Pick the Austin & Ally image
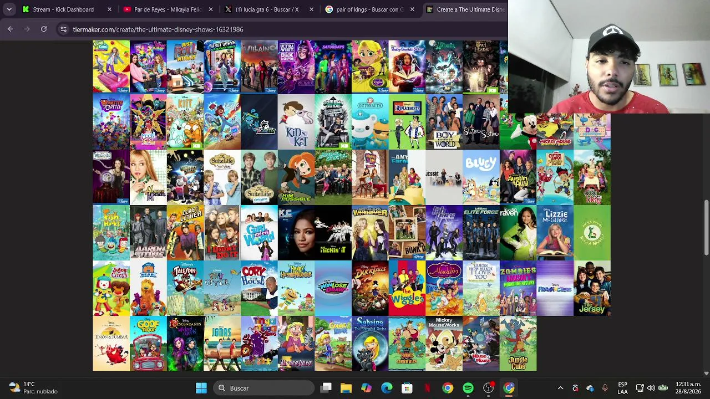 tap(518, 177)
